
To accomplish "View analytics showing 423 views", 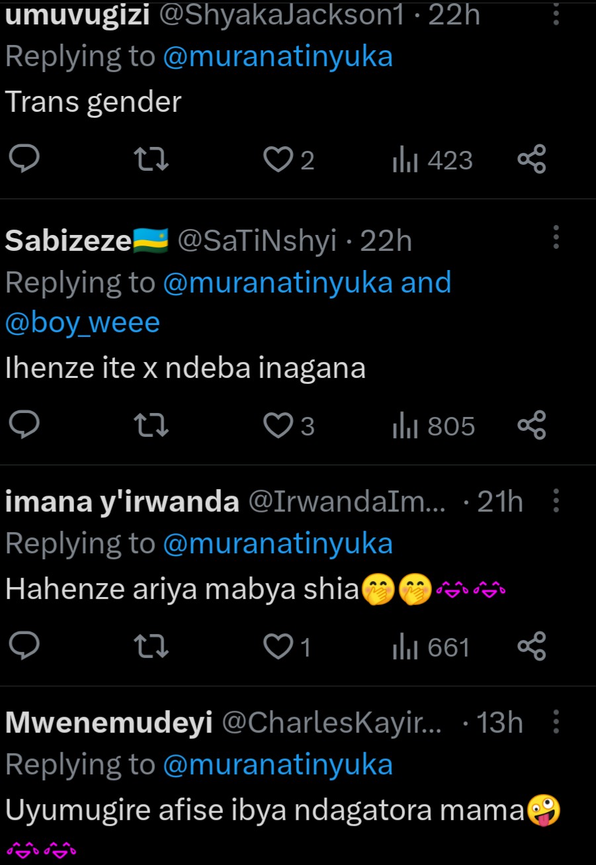I will point(433,160).
